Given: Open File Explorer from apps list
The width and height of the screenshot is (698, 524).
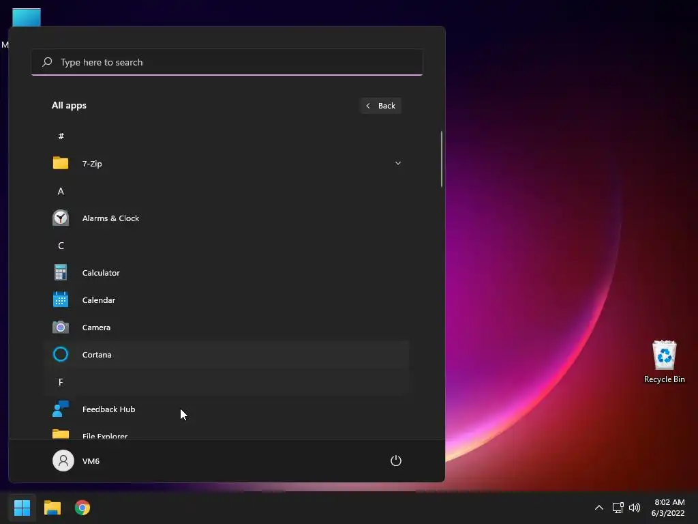Looking at the screenshot, I should 226,434.
